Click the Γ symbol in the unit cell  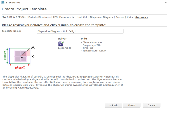click(22, 59)
